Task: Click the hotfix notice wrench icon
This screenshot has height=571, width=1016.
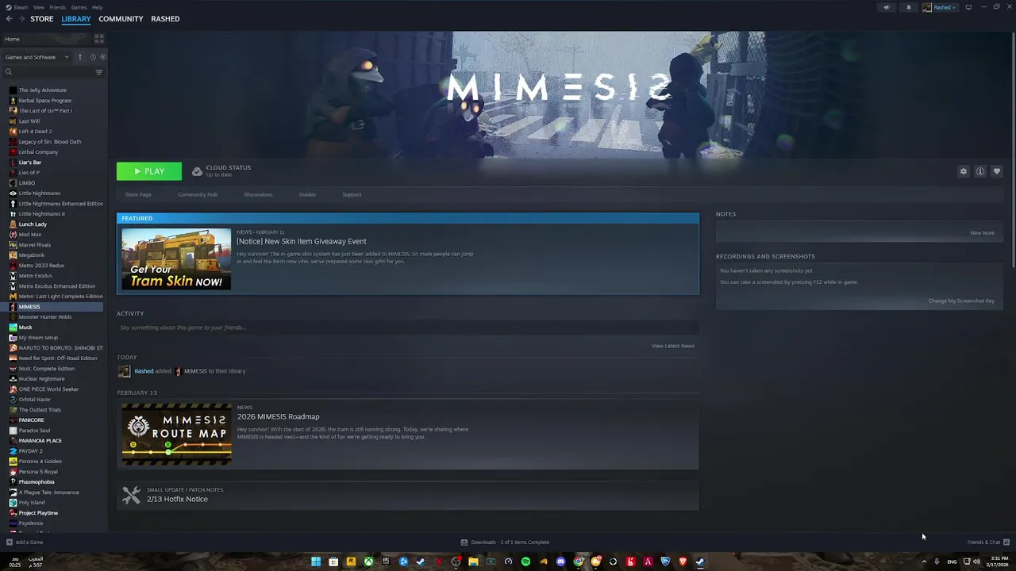Action: click(x=131, y=495)
